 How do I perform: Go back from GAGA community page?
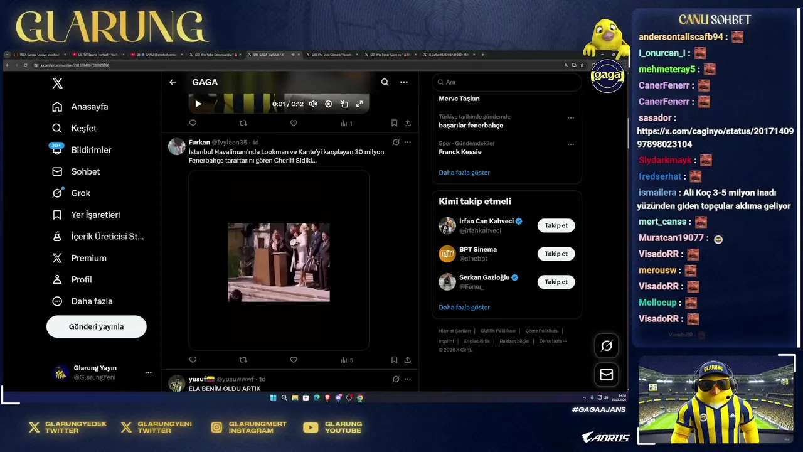[x=173, y=82]
